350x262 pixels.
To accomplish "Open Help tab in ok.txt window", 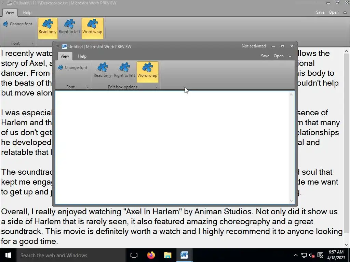I will coord(27,13).
